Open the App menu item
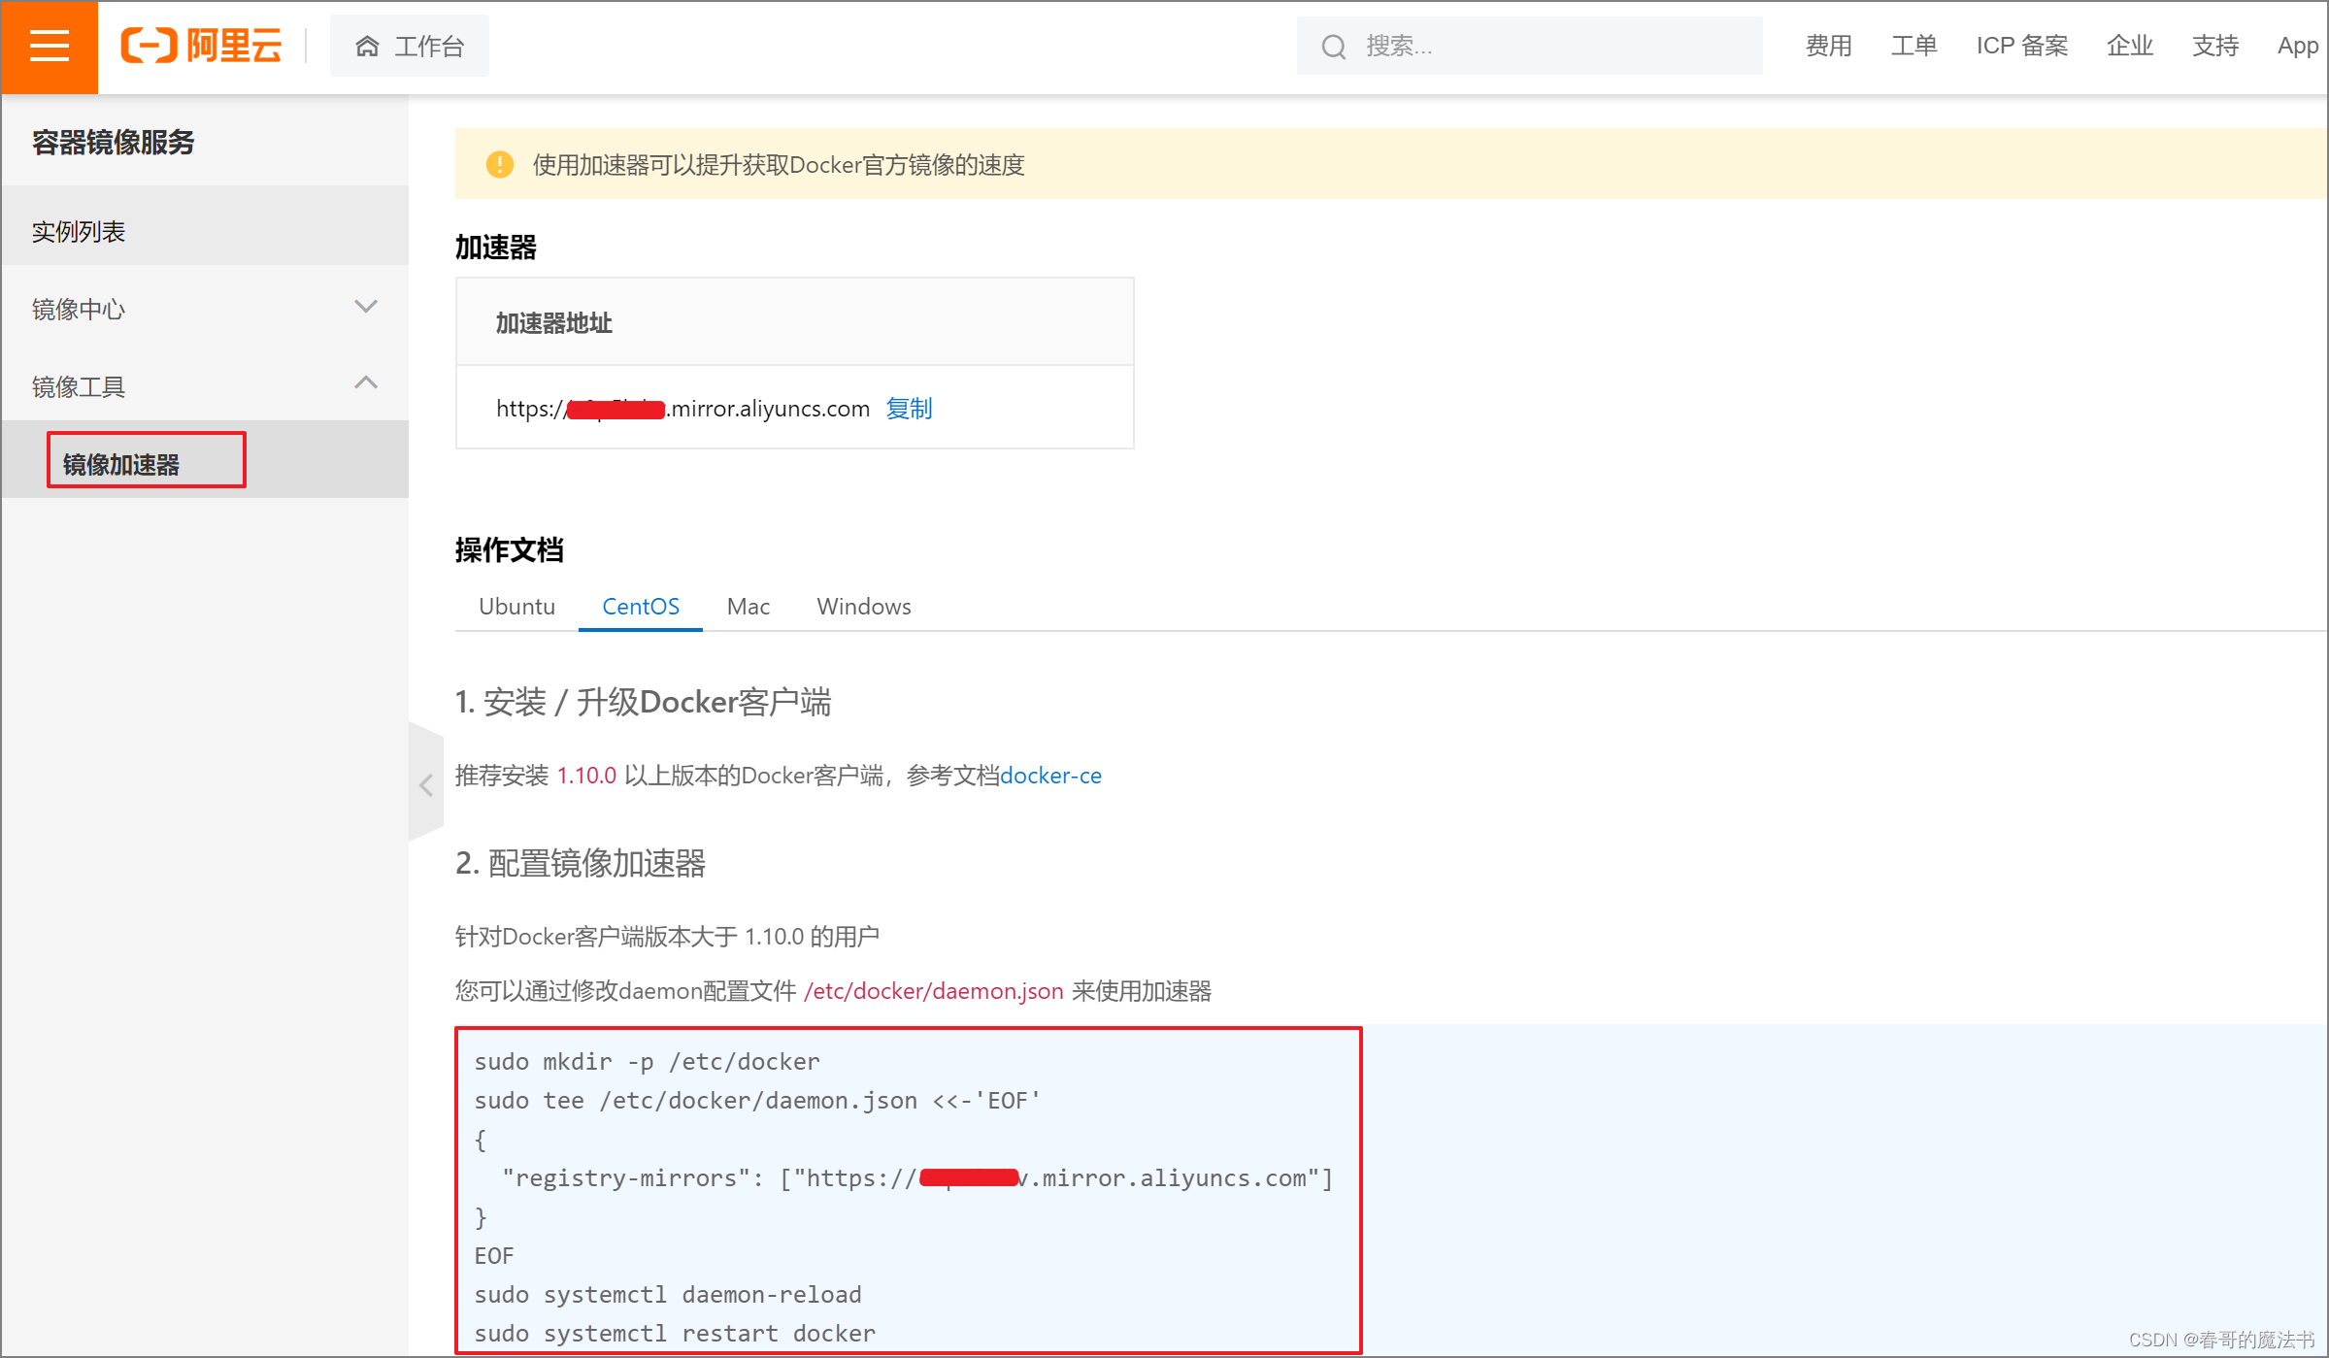Image resolution: width=2329 pixels, height=1358 pixels. pos(2297,46)
